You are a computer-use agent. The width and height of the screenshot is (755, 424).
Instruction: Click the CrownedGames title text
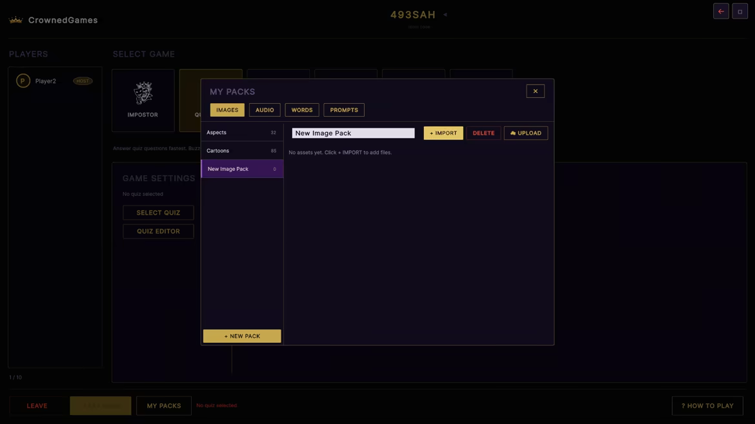coord(63,20)
